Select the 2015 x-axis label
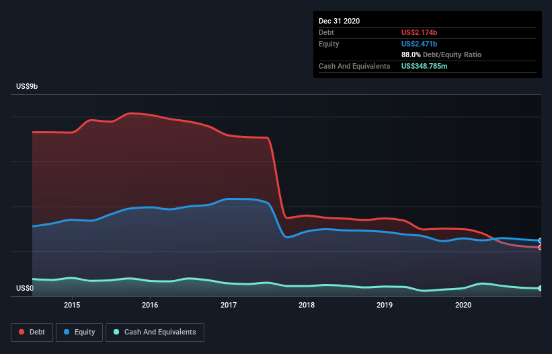Viewport: 552px width, 354px height. coord(72,305)
